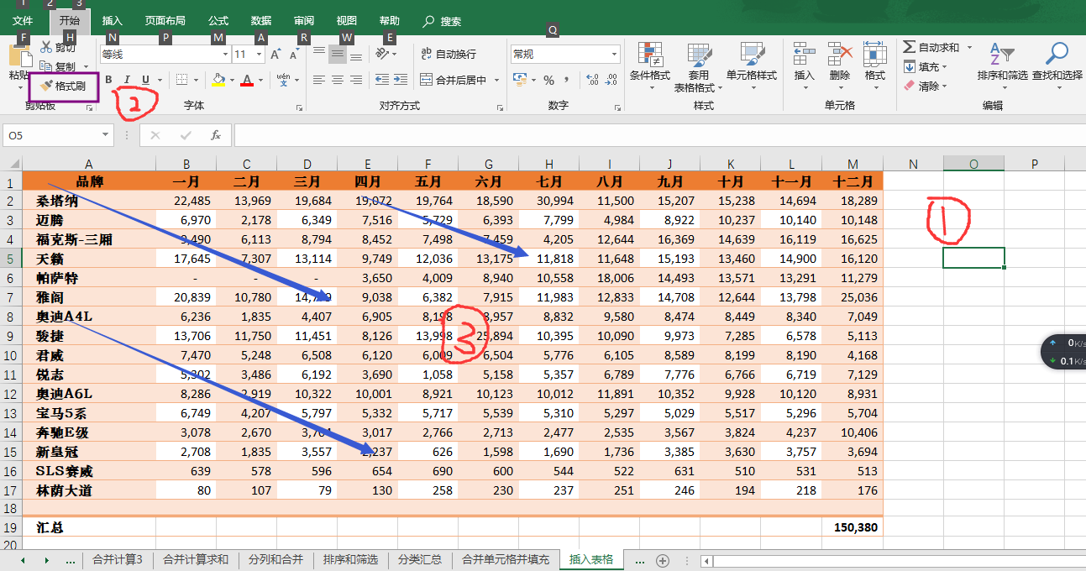Toggle middle vertical align
1086x571 pixels.
[338, 54]
